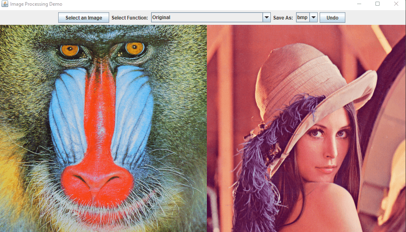Click the Java app icon in title bar
The width and height of the screenshot is (406, 232).
4,4
